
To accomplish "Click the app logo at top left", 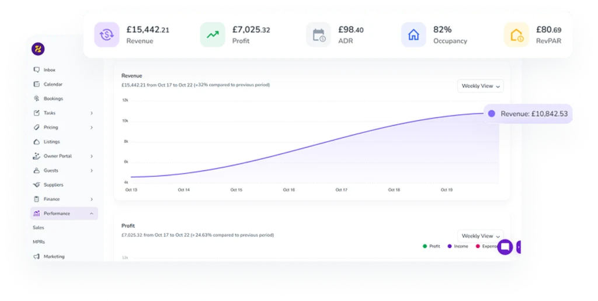I will click(x=38, y=50).
